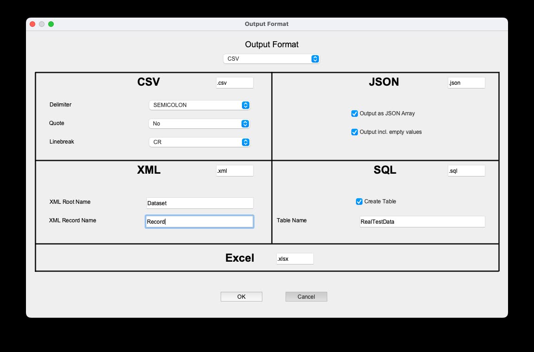Click the .sql extension field
The width and height of the screenshot is (534, 352).
click(x=466, y=170)
